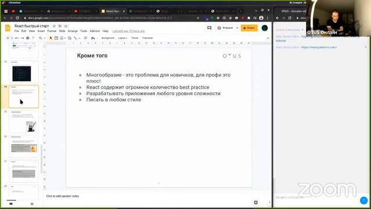Open the Chromium three-dot menu
Screen dimensions: 371x209
(268, 18)
